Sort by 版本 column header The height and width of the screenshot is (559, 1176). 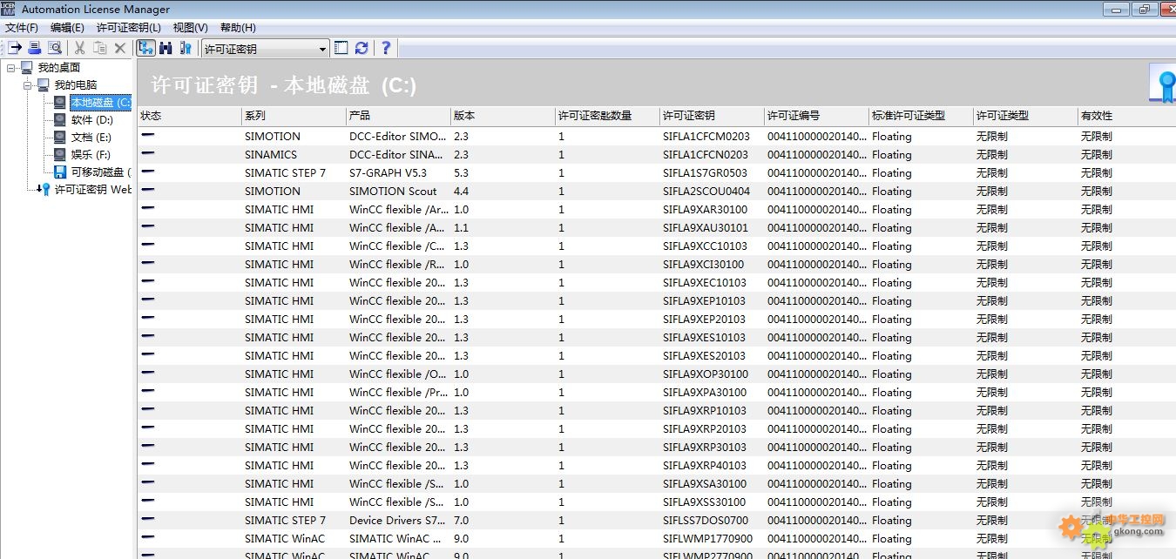(503, 116)
